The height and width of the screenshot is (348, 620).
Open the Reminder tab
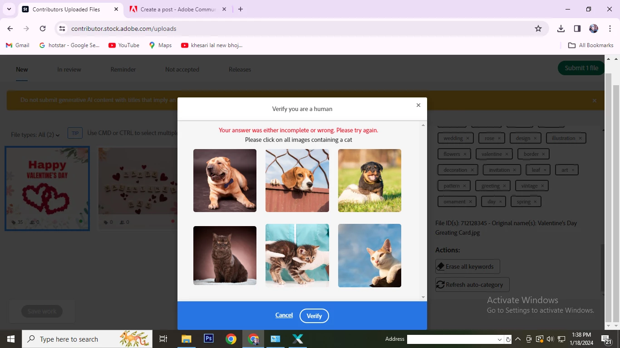pos(123,69)
